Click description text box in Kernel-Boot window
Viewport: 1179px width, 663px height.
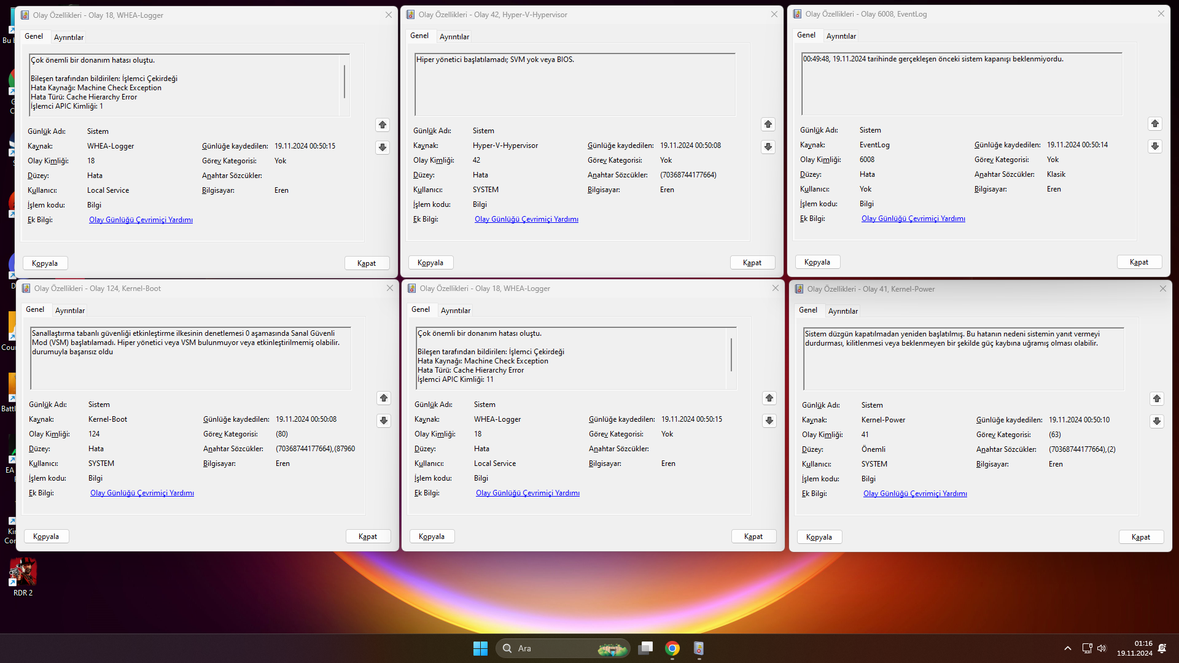click(x=190, y=358)
